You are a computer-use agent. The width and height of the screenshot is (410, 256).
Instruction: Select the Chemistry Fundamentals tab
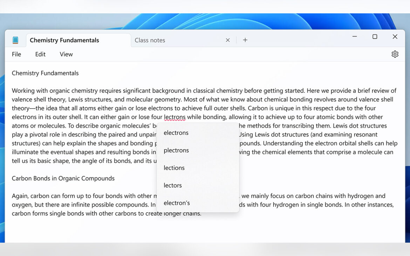tap(64, 40)
